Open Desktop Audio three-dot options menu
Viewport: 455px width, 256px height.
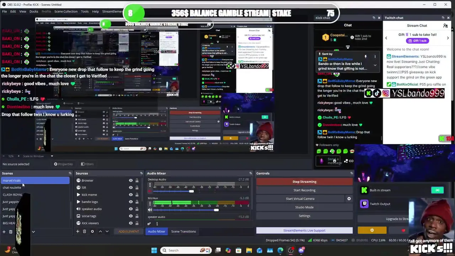pyautogui.click(x=150, y=185)
